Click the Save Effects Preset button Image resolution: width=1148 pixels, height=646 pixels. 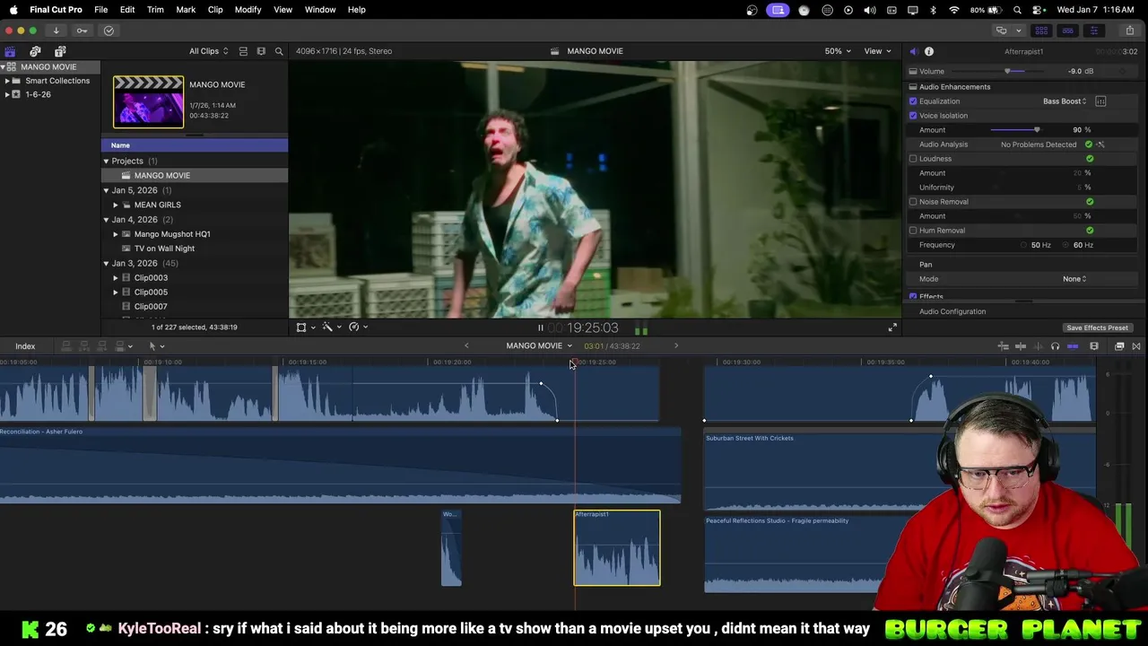[1097, 328]
